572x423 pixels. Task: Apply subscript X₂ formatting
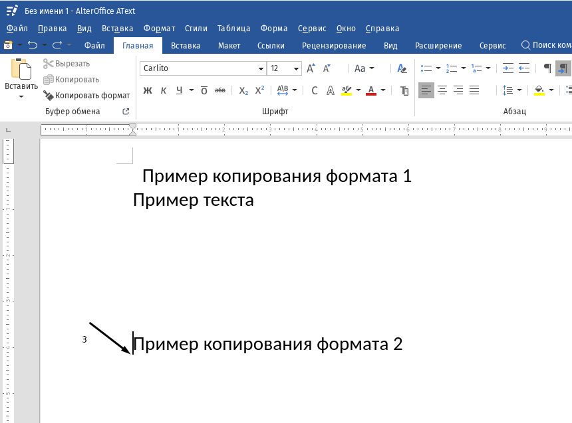243,90
